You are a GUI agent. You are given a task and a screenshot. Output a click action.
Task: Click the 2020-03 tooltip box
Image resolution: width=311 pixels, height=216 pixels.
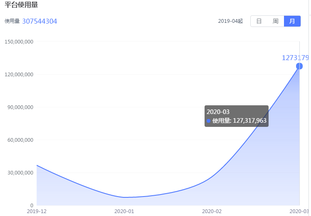[236, 116]
